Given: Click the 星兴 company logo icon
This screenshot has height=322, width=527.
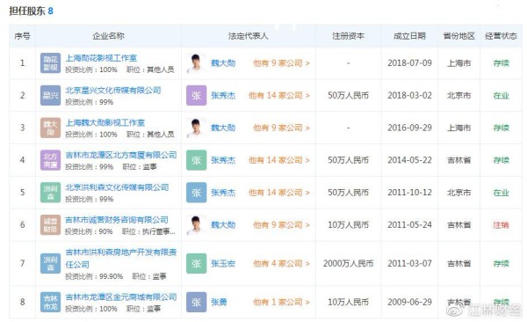Looking at the screenshot, I should tap(50, 95).
